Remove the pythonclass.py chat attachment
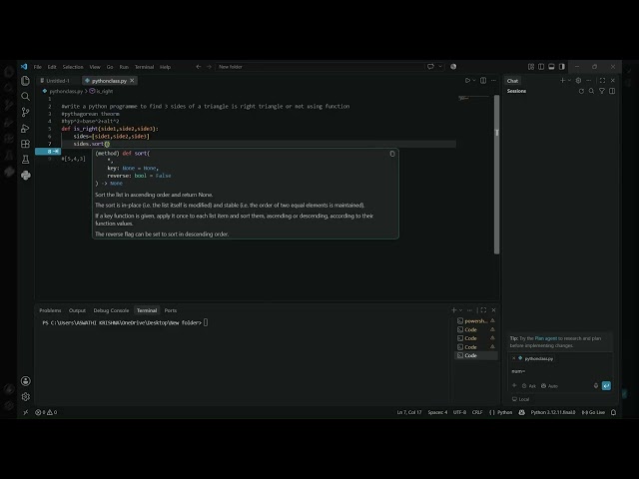639x479 pixels. point(513,358)
